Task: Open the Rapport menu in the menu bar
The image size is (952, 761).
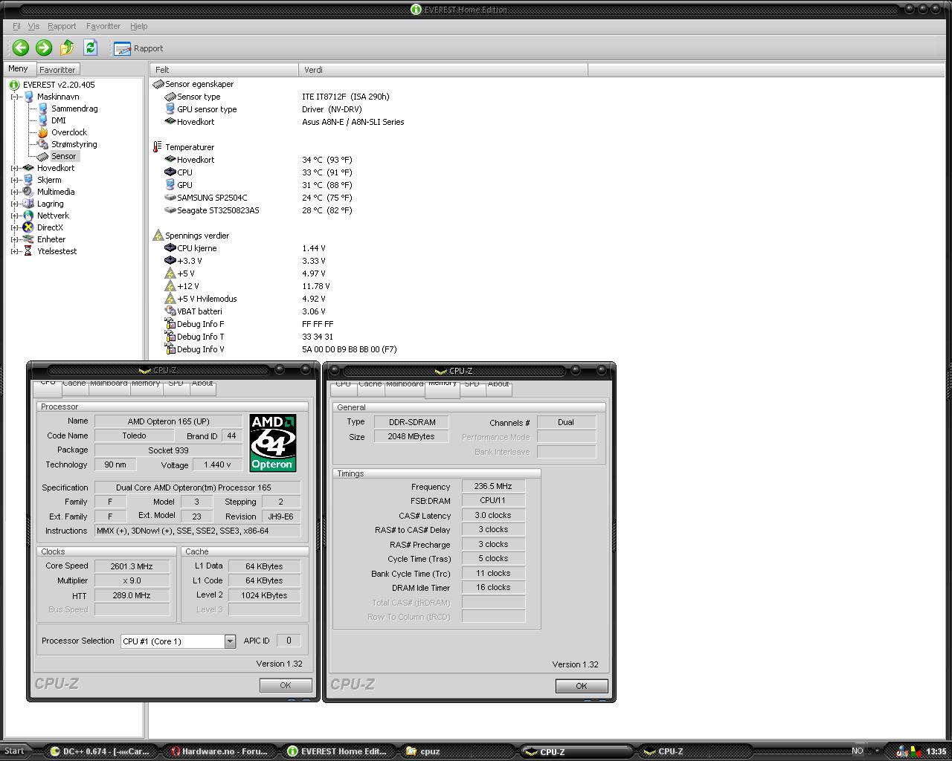Action: 62,26
